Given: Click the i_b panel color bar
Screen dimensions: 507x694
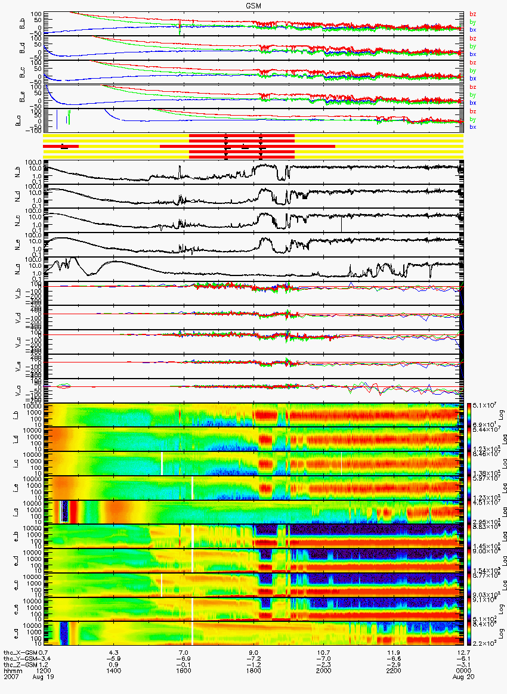Looking at the screenshot, I should tap(469, 415).
